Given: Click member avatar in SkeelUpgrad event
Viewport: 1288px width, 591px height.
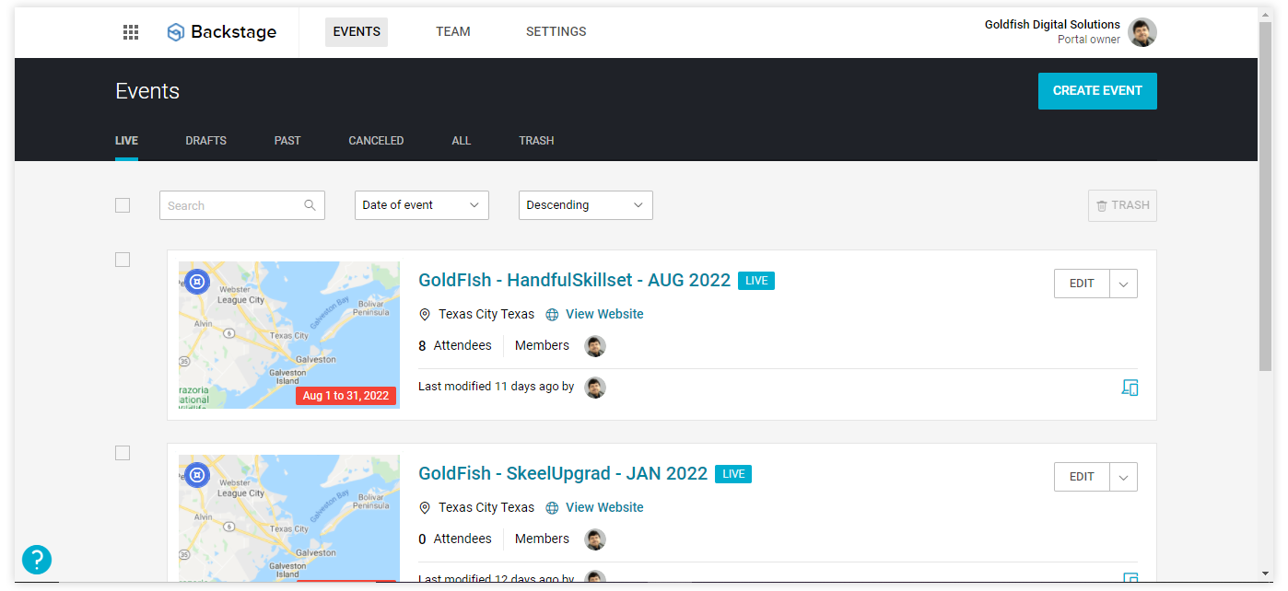Looking at the screenshot, I should pos(595,539).
